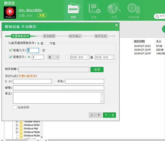Image resolution: width=165 pixels, height=141 pixels.
Task: Open the end date dropdown
Action: (x=105, y=57)
